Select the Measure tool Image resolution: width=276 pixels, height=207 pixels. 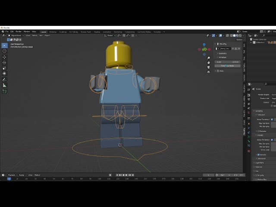coord(4,85)
